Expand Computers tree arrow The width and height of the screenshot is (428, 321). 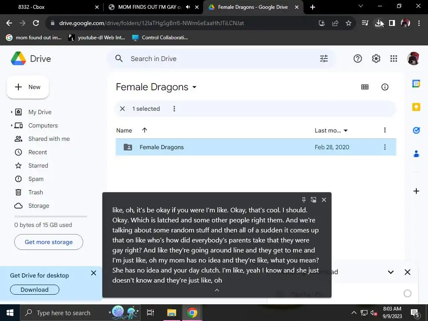click(11, 125)
